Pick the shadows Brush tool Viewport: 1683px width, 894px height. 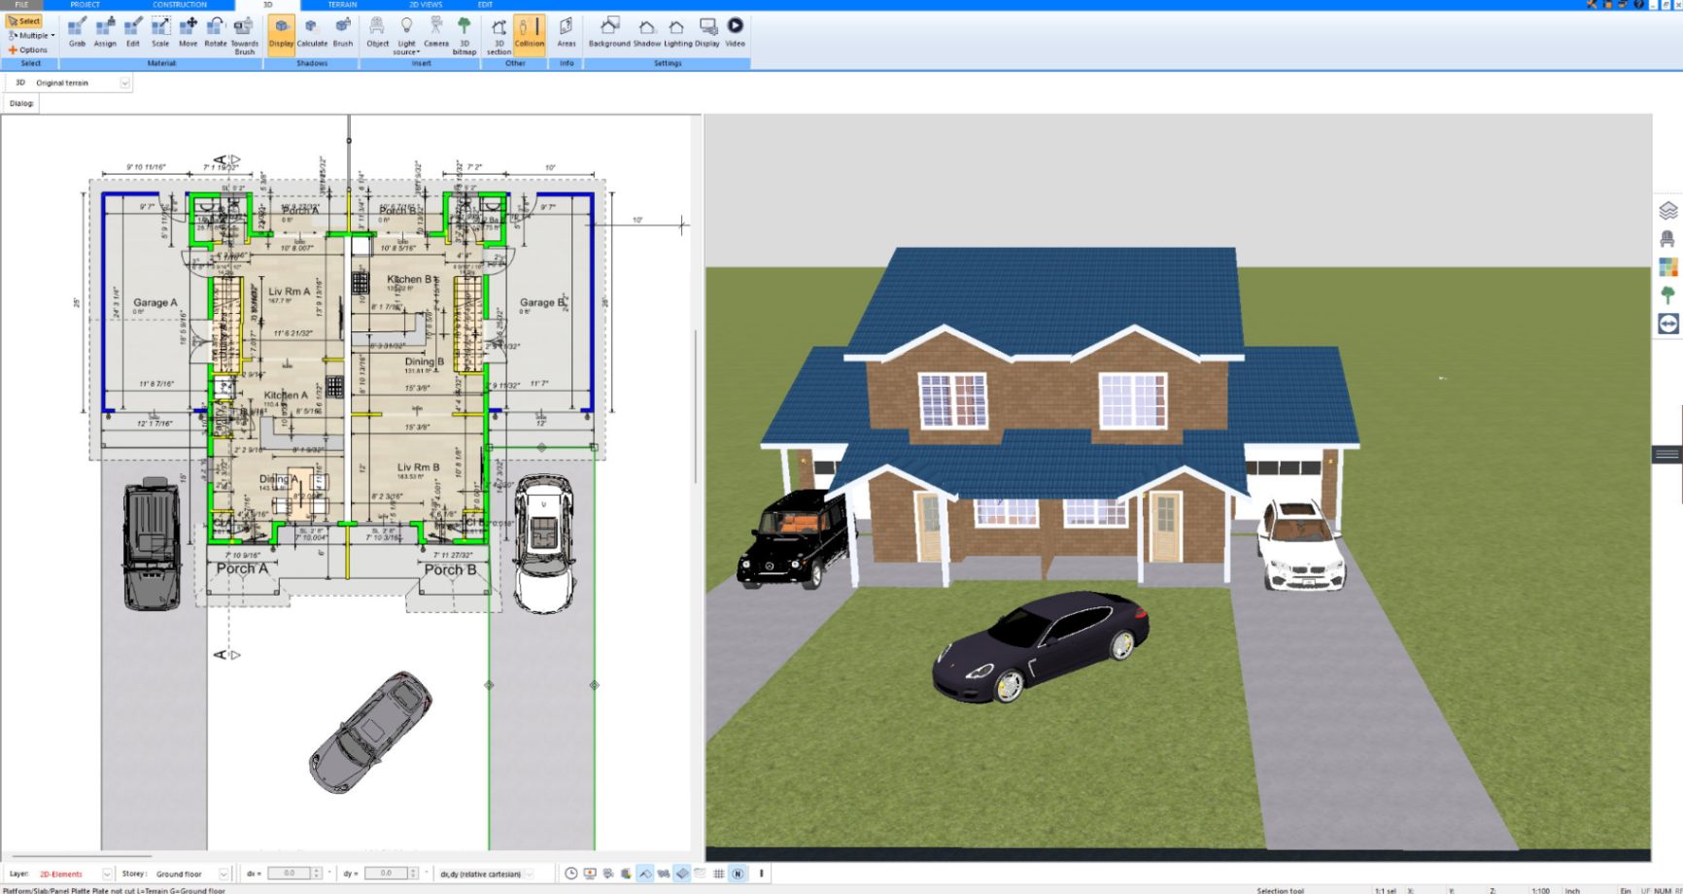click(343, 32)
